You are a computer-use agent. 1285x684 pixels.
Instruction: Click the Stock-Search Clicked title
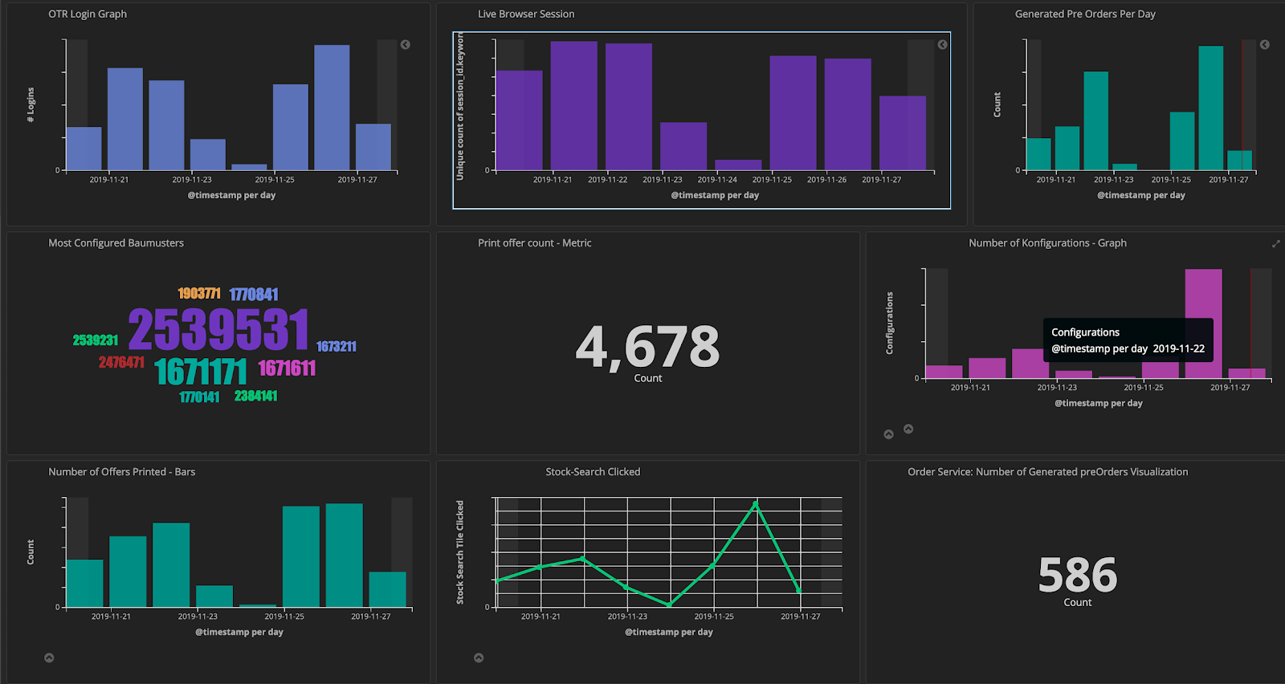tap(593, 471)
